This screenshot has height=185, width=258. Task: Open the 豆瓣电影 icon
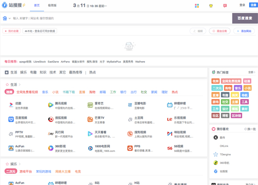130,105
